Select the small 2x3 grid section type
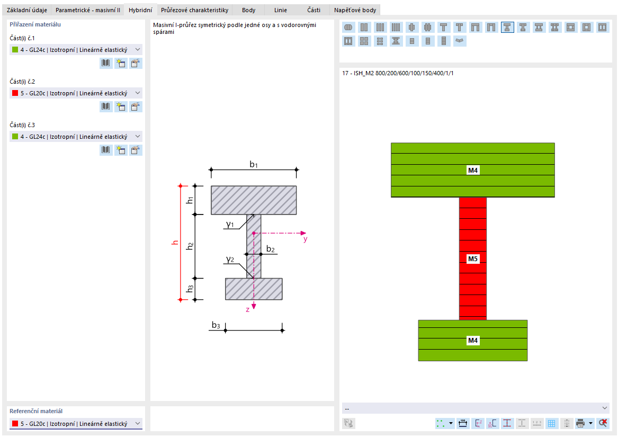The image size is (618, 437). click(x=380, y=41)
